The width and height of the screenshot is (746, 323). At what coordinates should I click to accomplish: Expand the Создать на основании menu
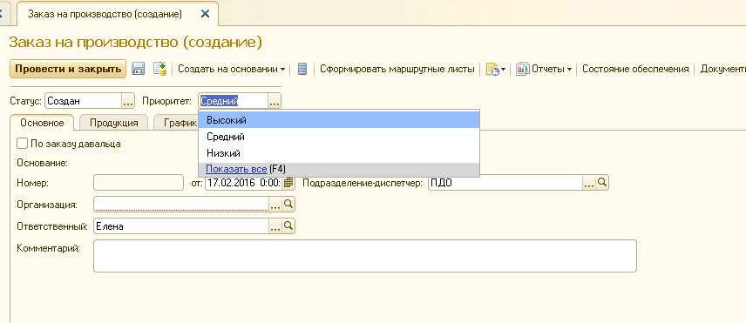click(232, 70)
